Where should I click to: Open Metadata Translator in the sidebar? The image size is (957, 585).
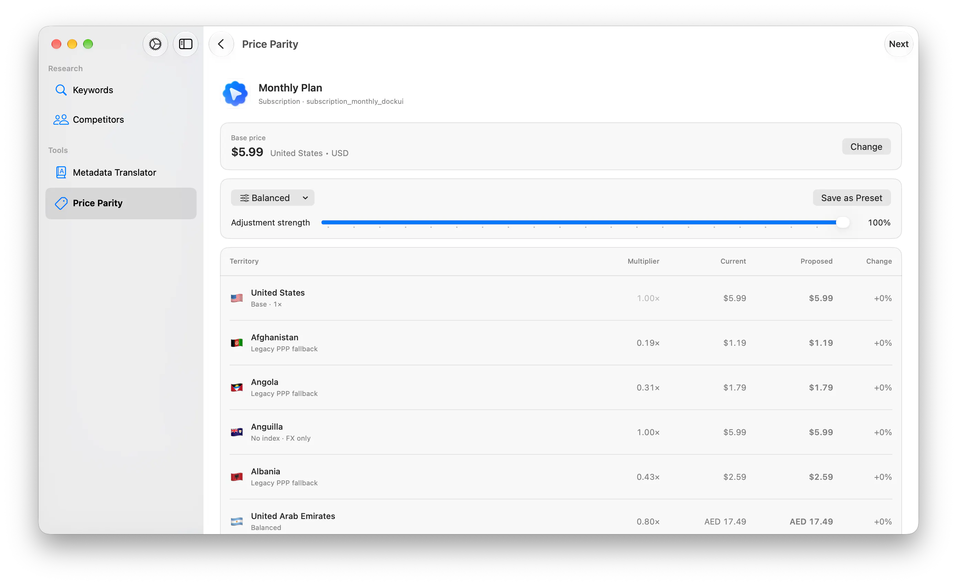click(121, 173)
